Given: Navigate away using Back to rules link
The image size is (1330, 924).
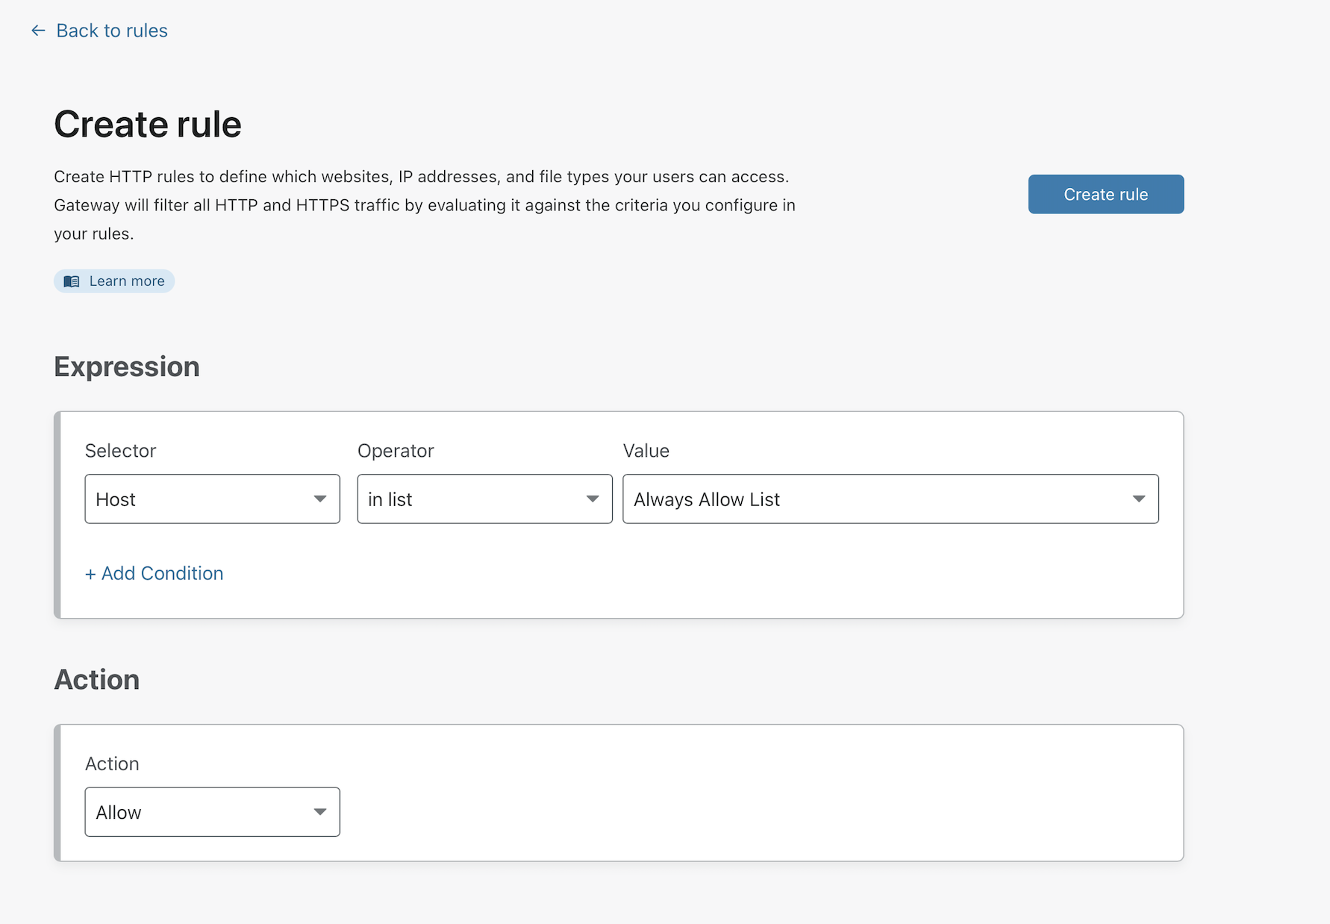Looking at the screenshot, I should 110,30.
